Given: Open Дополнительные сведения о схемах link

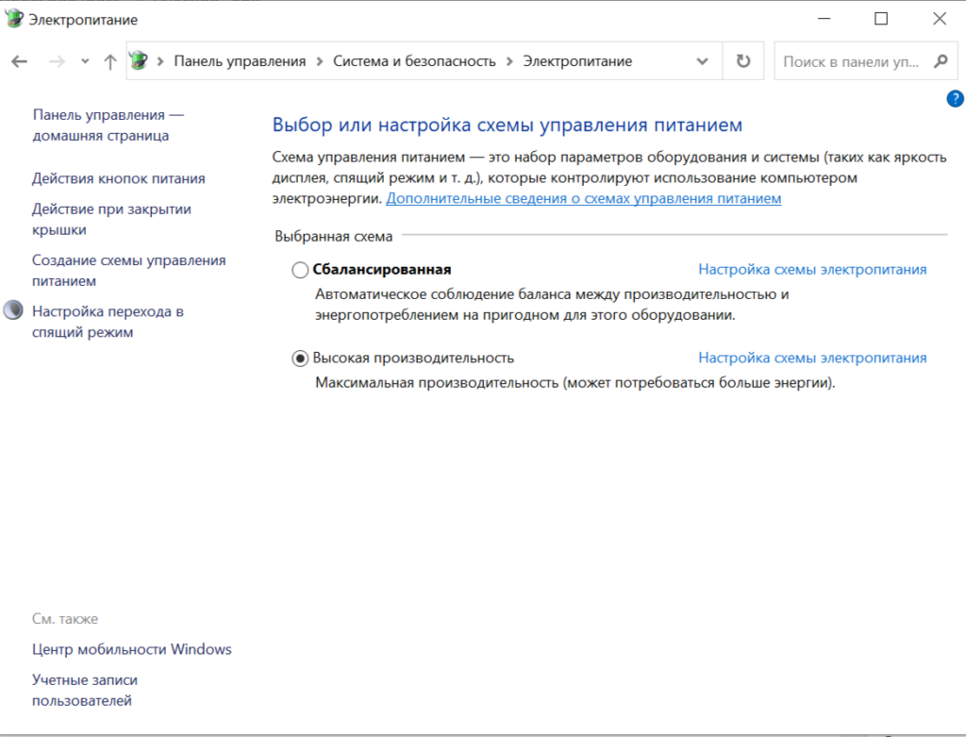Looking at the screenshot, I should (583, 198).
